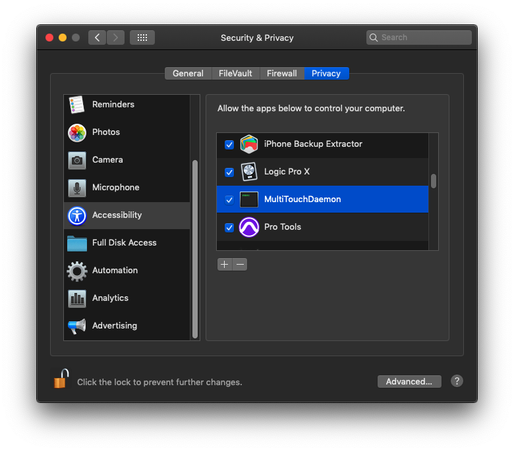Switch to the FileVault tab
The width and height of the screenshot is (514, 451).
235,74
